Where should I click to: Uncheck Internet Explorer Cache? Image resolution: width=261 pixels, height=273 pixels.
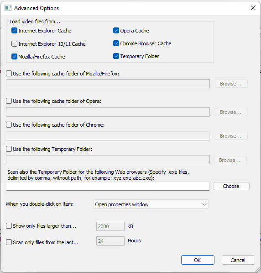tap(14, 31)
